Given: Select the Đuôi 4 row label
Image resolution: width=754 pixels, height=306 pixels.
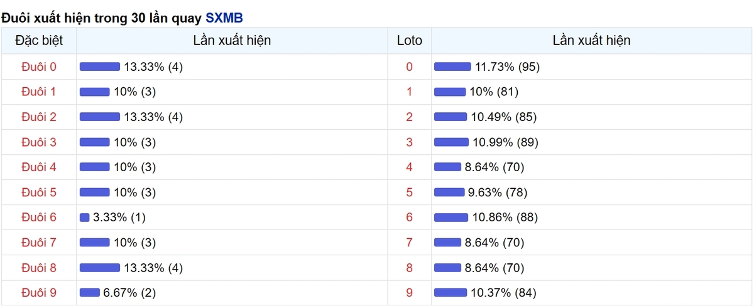Looking at the screenshot, I should tap(39, 167).
